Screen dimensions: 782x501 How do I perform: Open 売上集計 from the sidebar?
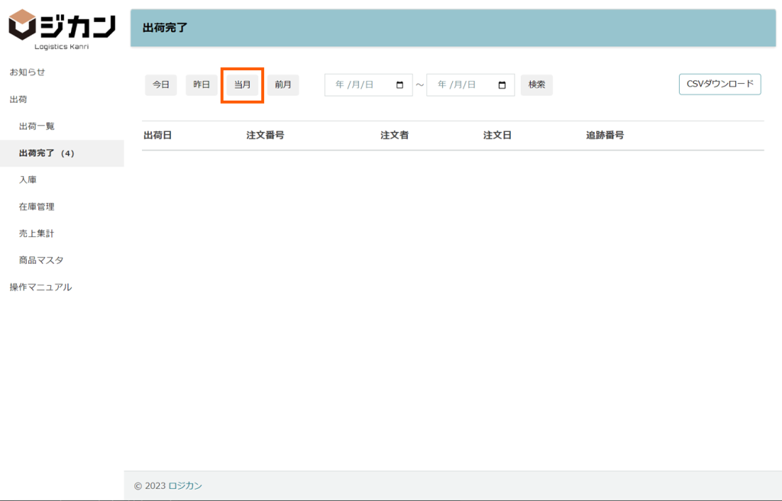pos(37,233)
